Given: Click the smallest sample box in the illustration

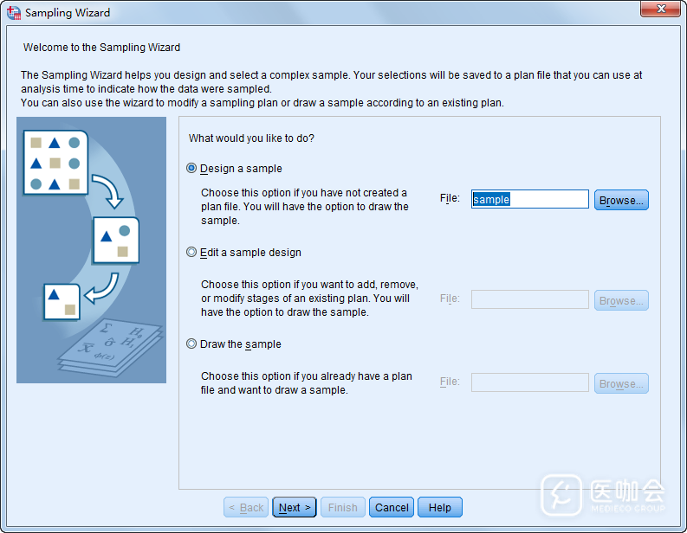Looking at the screenshot, I should [x=62, y=301].
